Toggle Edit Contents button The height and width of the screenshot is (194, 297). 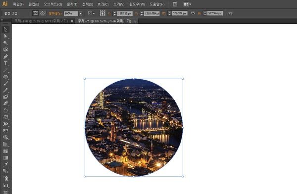click(x=43, y=13)
